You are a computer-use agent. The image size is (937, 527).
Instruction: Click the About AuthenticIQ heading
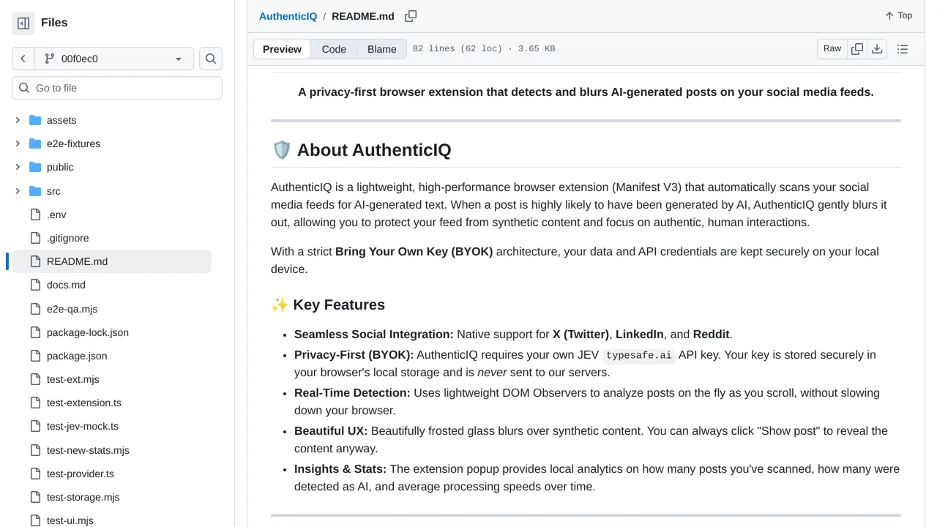361,150
